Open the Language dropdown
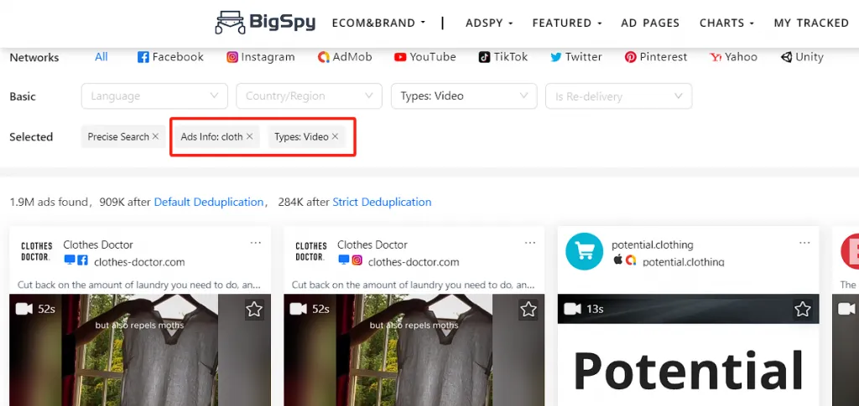 tap(154, 96)
